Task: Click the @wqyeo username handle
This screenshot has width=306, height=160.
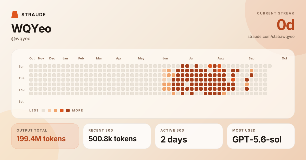Action: [x=21, y=39]
